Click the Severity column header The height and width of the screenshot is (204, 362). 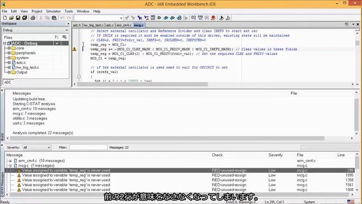275,155
